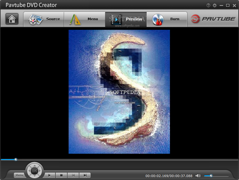Screen dimensions: 239x180
Task: Maximize the Pavtube DVD Creator window
Action: 228,6
